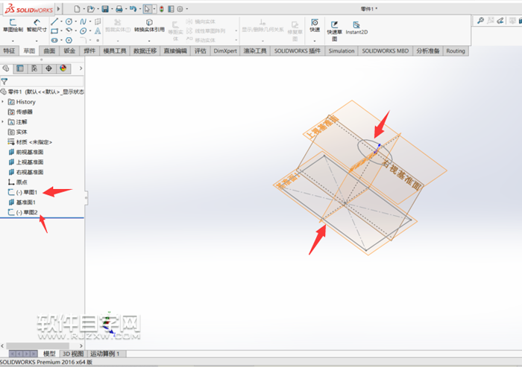Open the SOLIDWORKS MBD tab
The image size is (522, 367).
386,51
